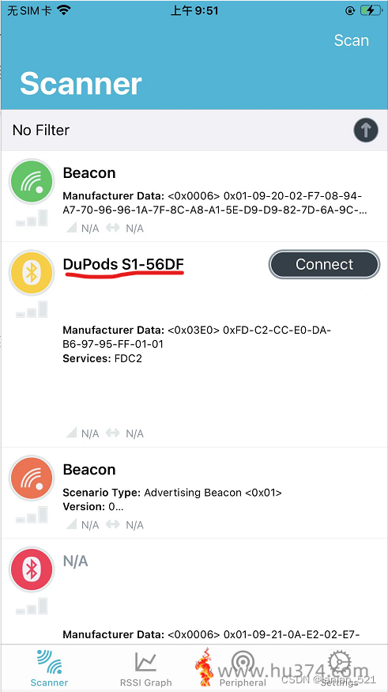Tap the green Beacon device icon

coord(32,181)
